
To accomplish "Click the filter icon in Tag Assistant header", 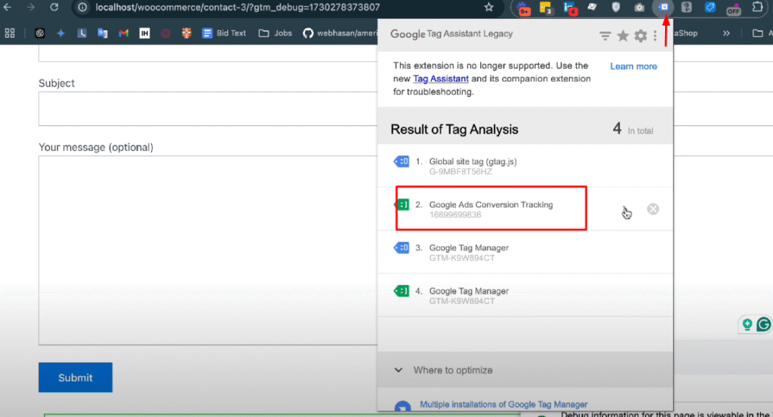I will click(x=605, y=35).
